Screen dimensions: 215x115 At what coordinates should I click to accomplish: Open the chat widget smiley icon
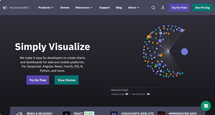[206, 106]
